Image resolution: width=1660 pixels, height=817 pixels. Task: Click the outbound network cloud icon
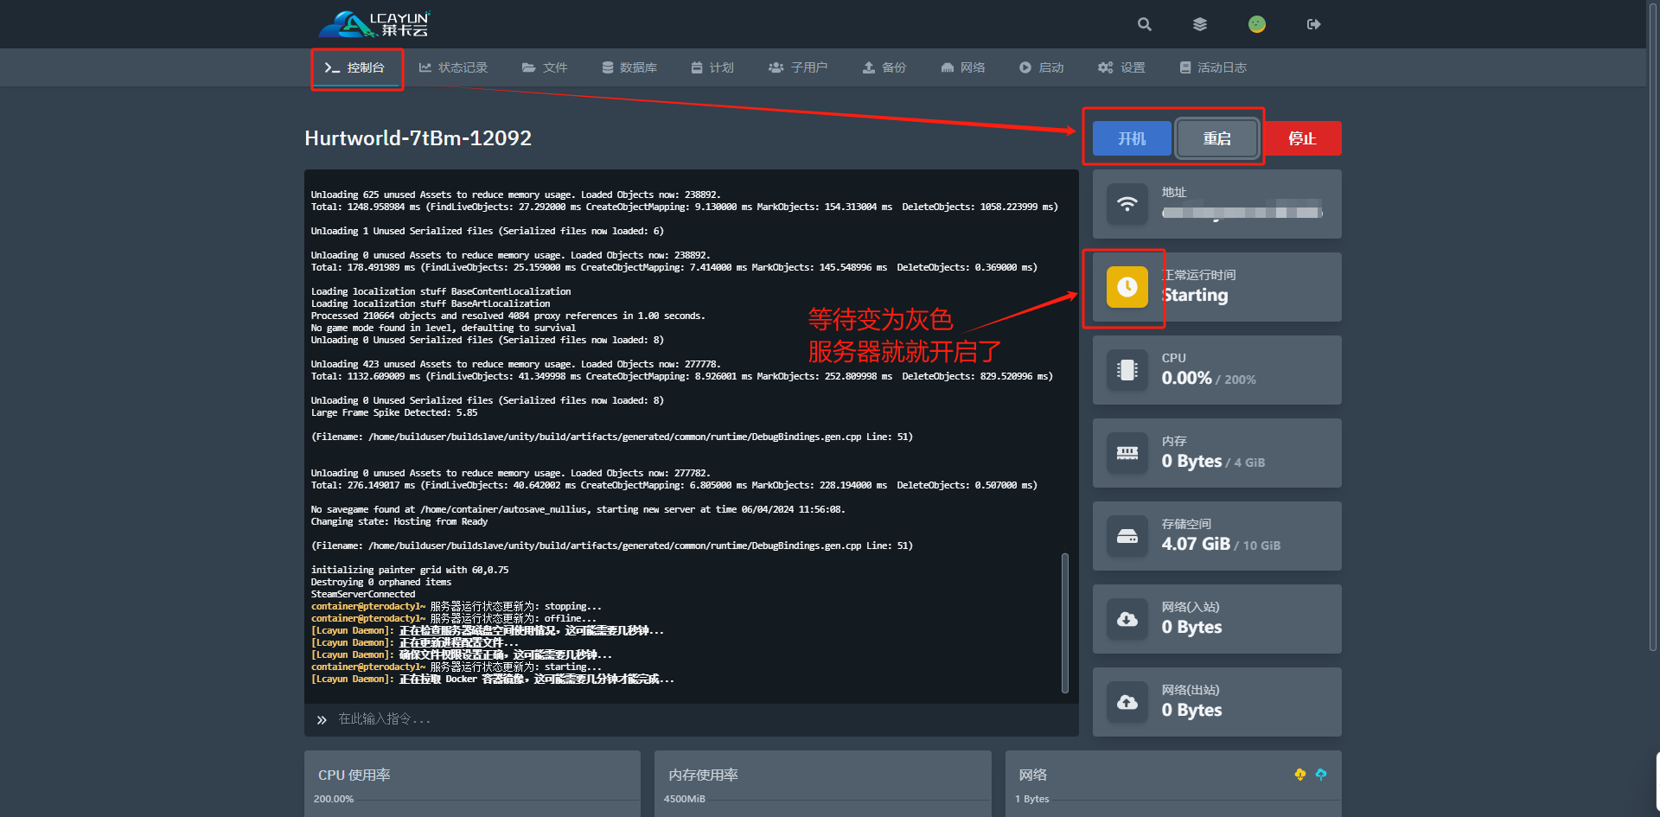(x=1127, y=702)
